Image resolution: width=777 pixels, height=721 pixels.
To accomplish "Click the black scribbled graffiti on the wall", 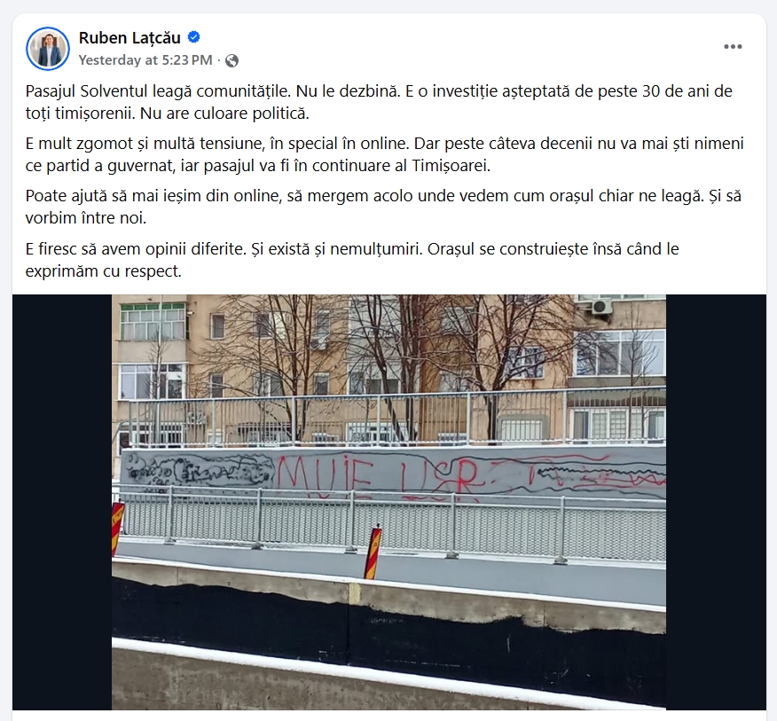I will (x=200, y=470).
